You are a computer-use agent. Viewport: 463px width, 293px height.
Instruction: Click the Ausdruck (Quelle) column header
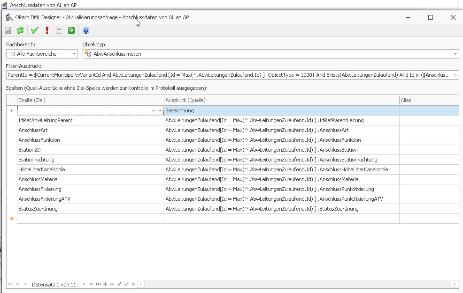coord(281,100)
